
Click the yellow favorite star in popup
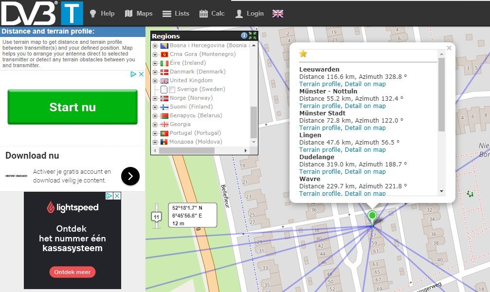point(303,54)
